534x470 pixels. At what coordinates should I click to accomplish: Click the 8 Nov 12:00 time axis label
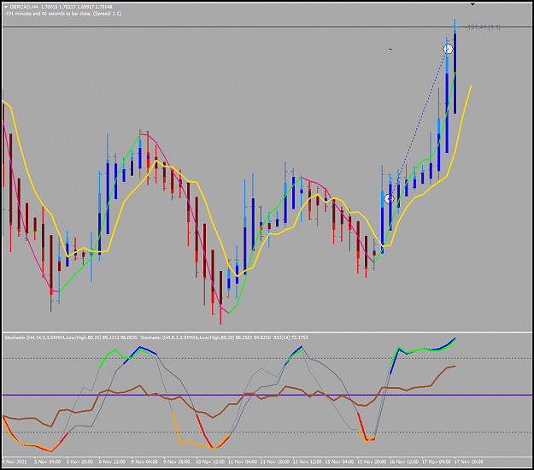click(x=112, y=461)
